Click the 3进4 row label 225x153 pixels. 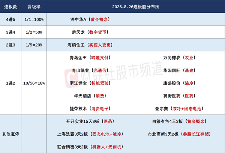point(10,32)
